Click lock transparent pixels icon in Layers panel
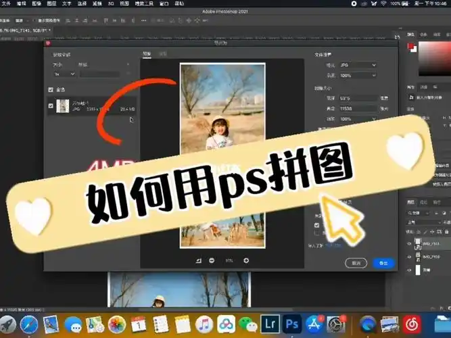 (x=419, y=232)
